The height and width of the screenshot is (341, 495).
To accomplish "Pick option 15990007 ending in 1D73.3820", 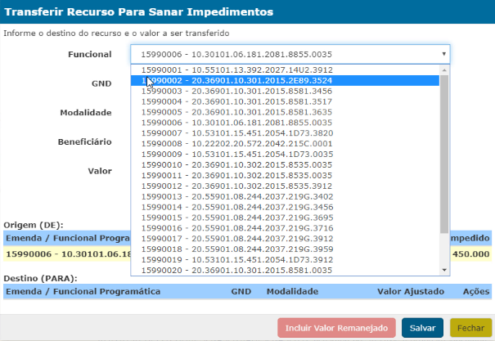I will (x=236, y=132).
